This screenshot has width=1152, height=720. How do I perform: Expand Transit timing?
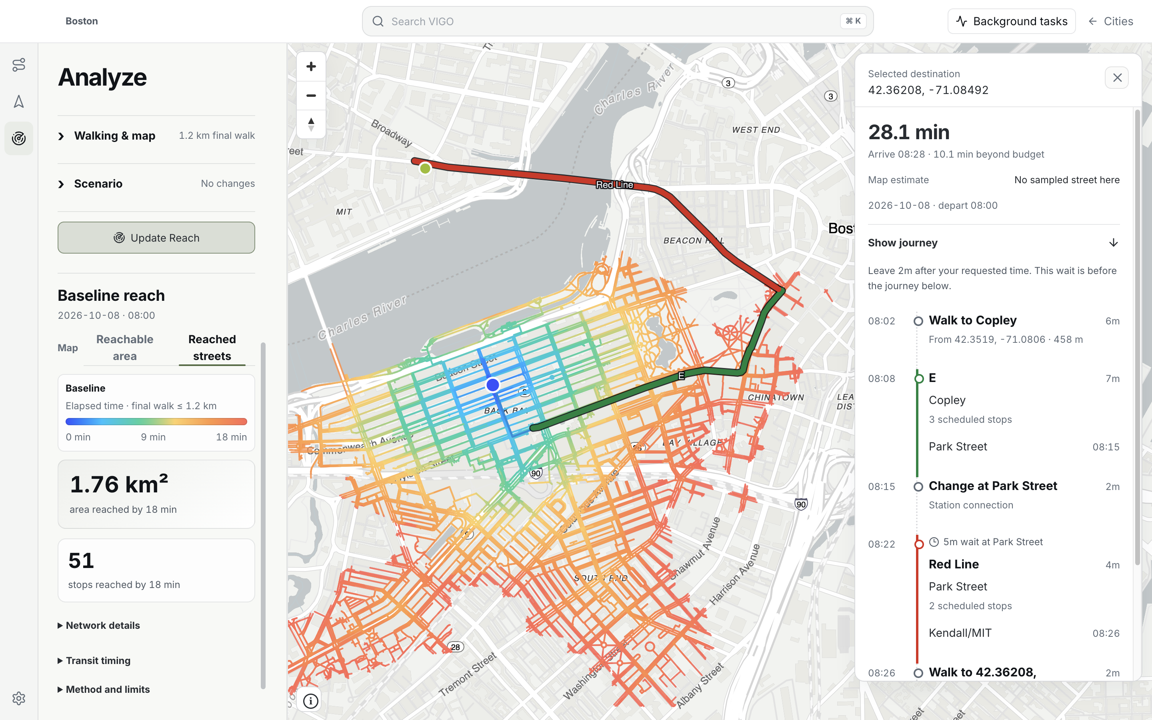(94, 660)
